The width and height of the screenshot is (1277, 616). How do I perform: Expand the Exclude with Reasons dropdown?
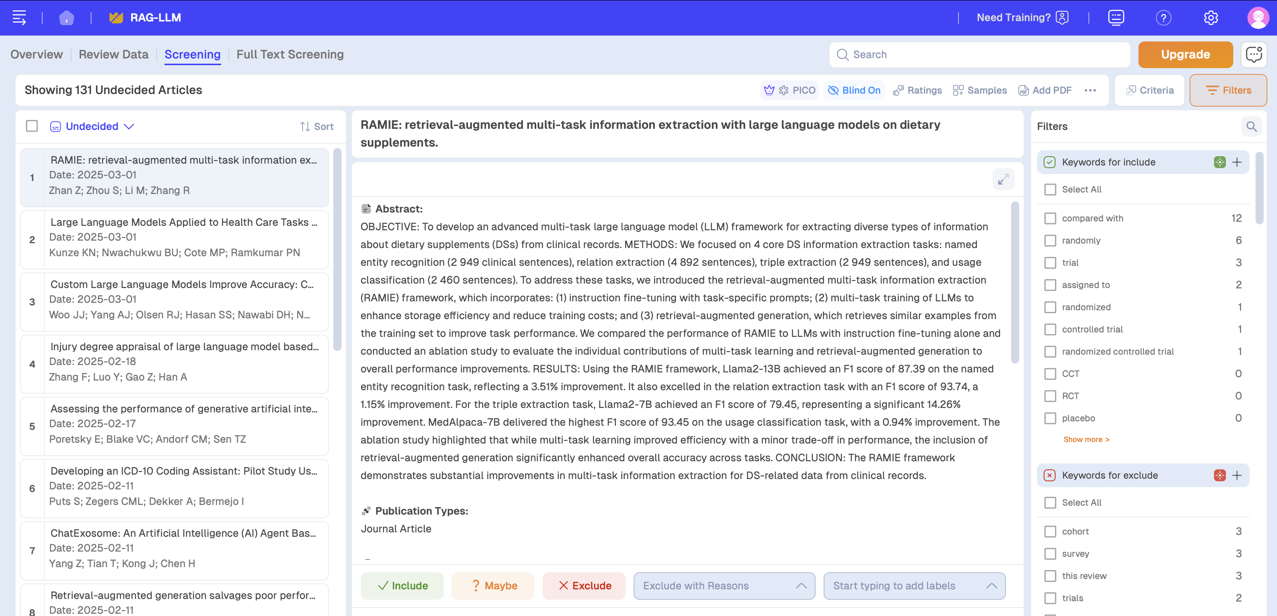[724, 586]
